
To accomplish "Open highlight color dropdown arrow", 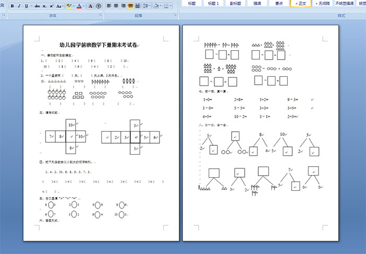I will click(74, 6).
